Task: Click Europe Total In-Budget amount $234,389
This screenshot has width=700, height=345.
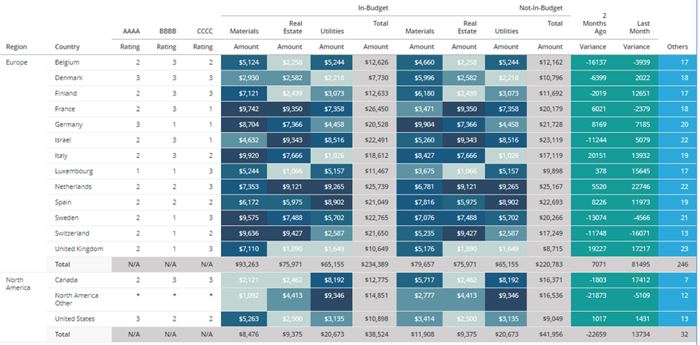Action: tap(375, 265)
